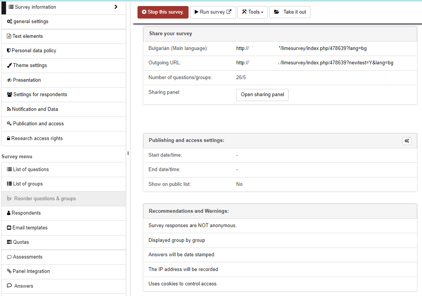The height and width of the screenshot is (296, 422).
Task: Open Personal data policy settings
Action: 63,51
